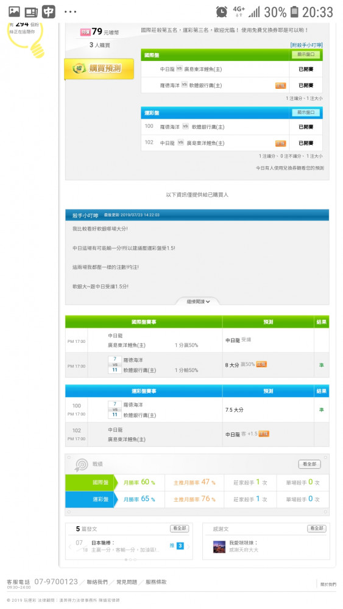Click the coin icon on 購買預測 button
The height and width of the screenshot is (609, 343).
pos(79,69)
